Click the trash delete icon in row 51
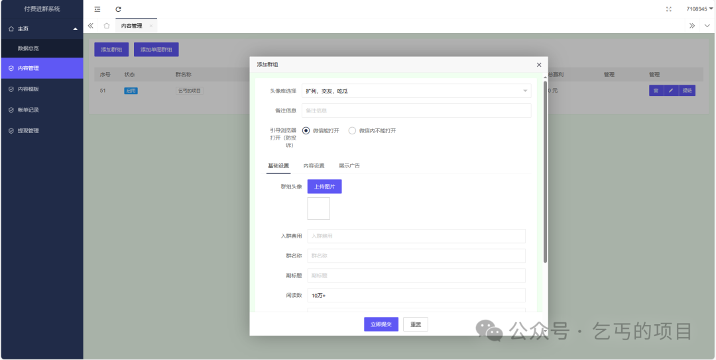Screen dimensions: 716x360 pos(656,91)
